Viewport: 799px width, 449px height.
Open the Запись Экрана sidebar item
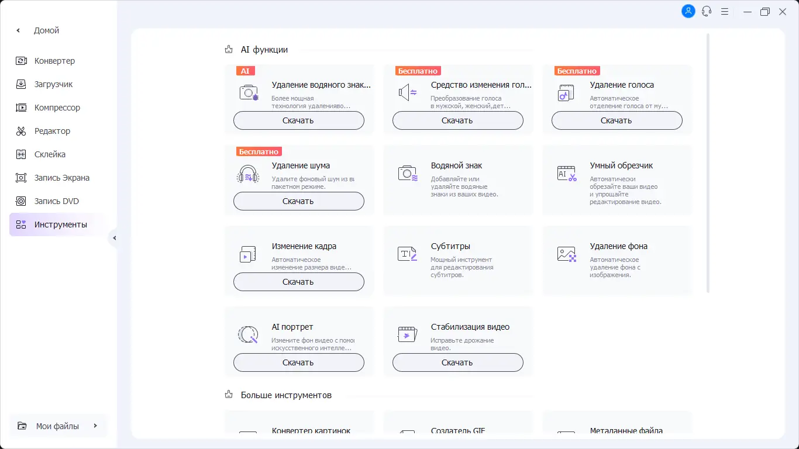61,178
